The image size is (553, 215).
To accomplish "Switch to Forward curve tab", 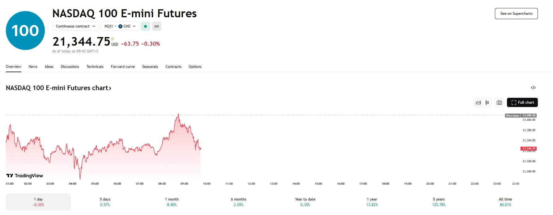I will pos(123,67).
